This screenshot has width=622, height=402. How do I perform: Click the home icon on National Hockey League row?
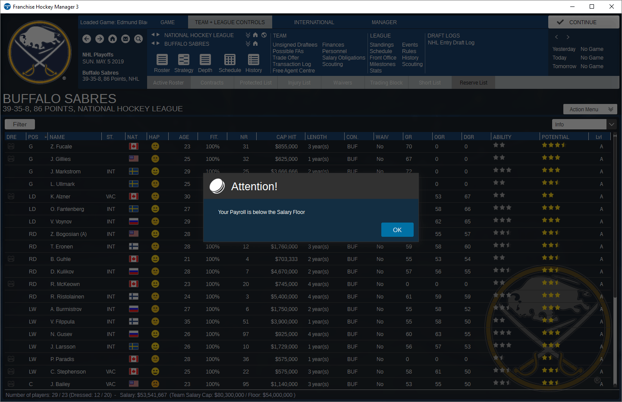tap(255, 35)
